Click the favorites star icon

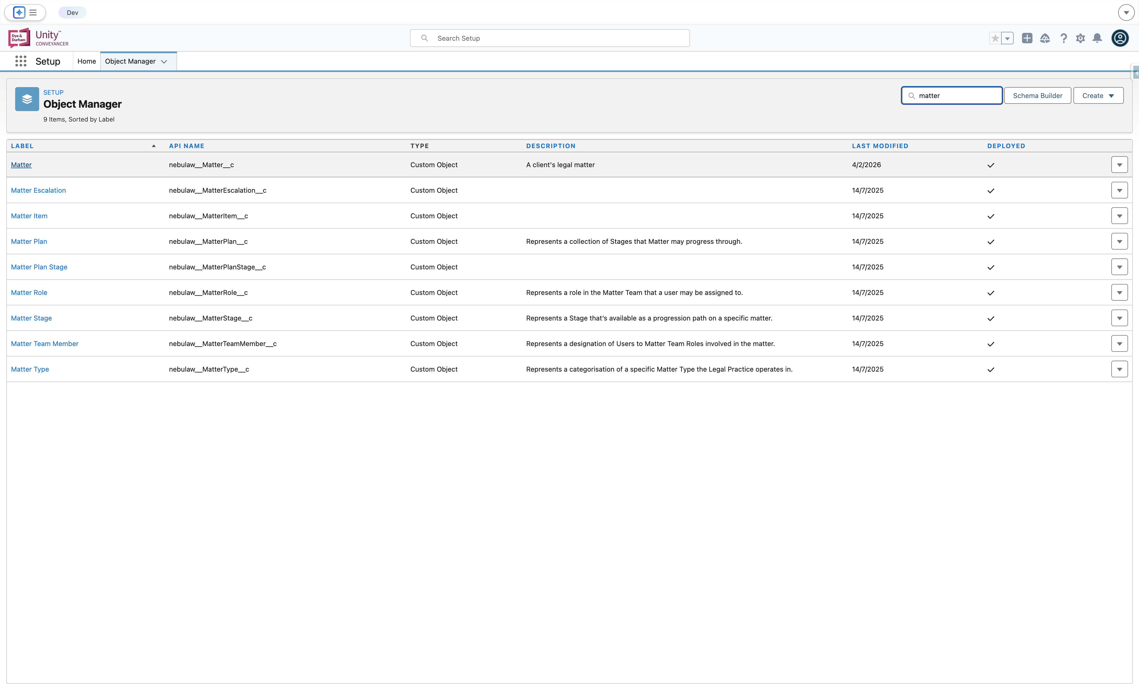(995, 38)
